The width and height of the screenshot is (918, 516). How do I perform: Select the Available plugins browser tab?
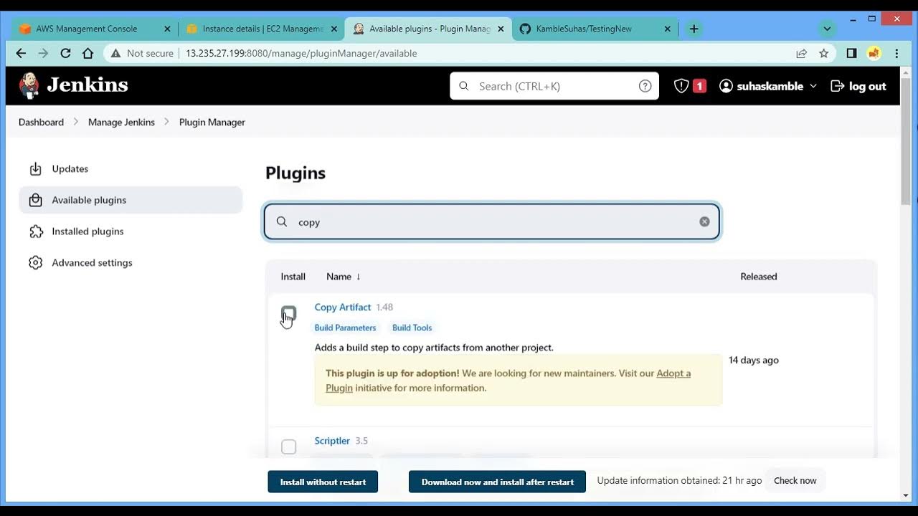click(429, 29)
